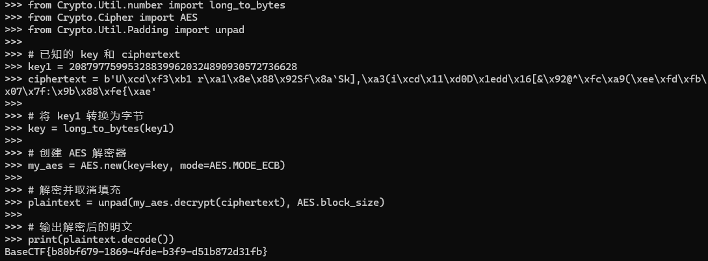Click the '# 已知的 key 和 ciphertext' comment
This screenshot has height=261, width=708.
tap(104, 55)
